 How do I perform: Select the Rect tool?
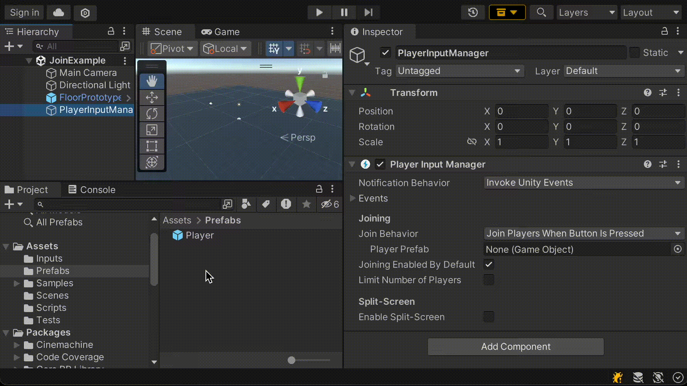coord(152,146)
